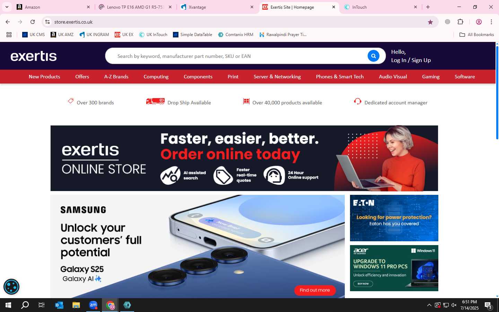
Task: Open the Exertis logo home link
Action: (34, 56)
